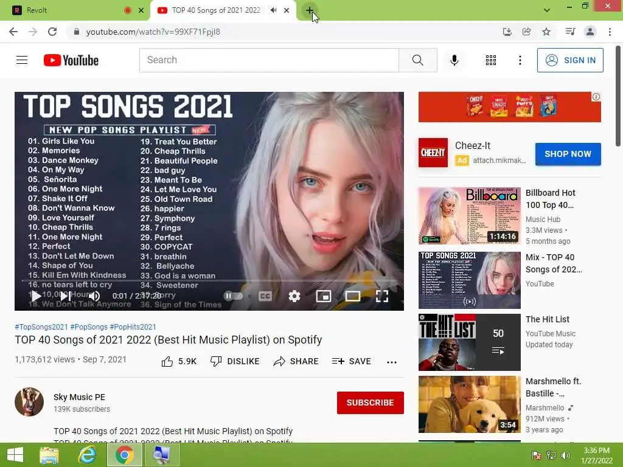Open player settings gear
623x467 pixels.
(x=294, y=296)
